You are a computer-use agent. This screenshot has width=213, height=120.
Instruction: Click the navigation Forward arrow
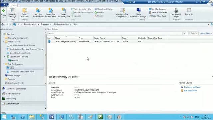[x=7, y=24]
